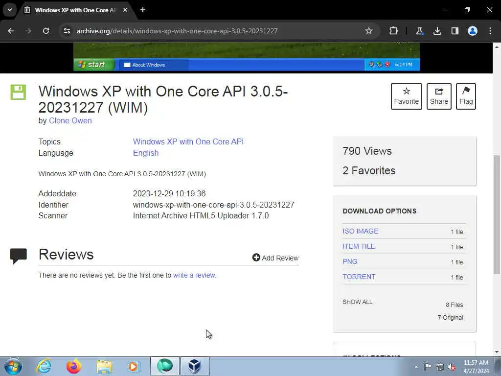Open topic Windows XP with One Core API

[x=188, y=141]
